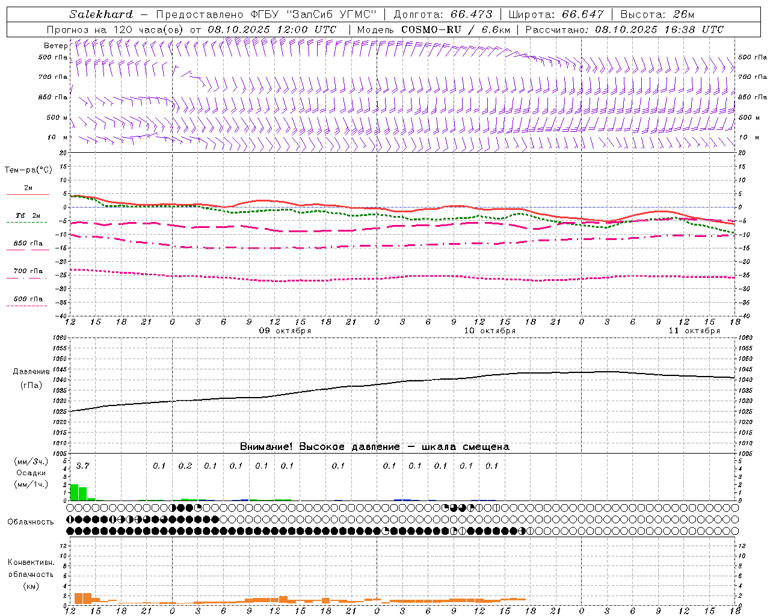Click the "Широта: 66.647" header field

(x=556, y=14)
